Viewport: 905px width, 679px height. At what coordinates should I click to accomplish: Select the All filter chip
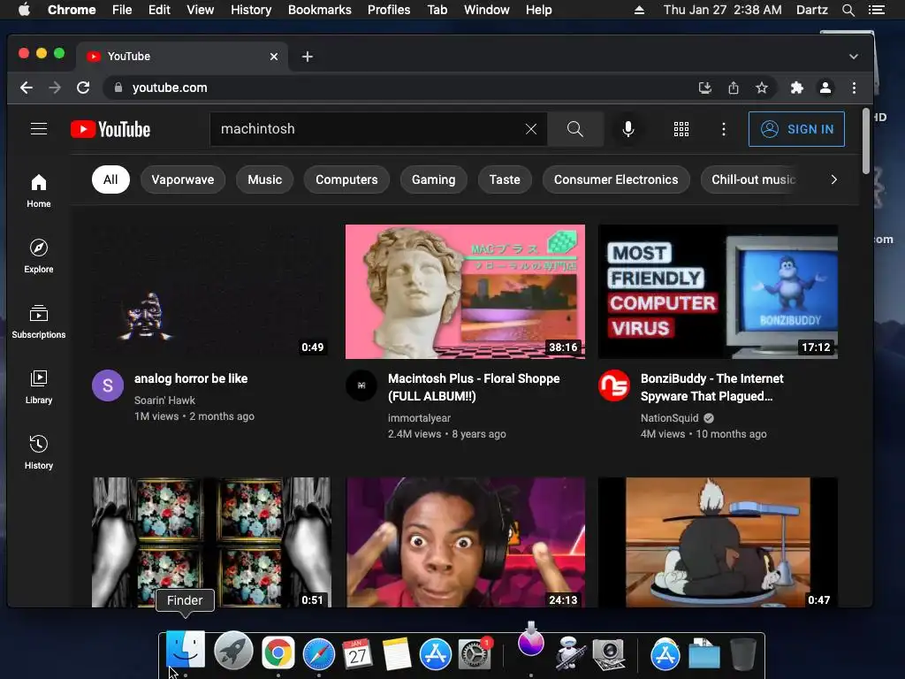(110, 179)
